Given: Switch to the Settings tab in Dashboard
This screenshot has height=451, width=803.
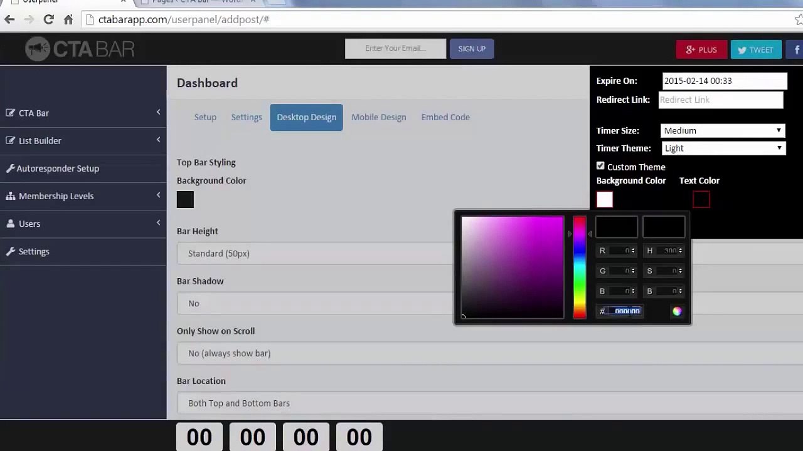Looking at the screenshot, I should 247,117.
